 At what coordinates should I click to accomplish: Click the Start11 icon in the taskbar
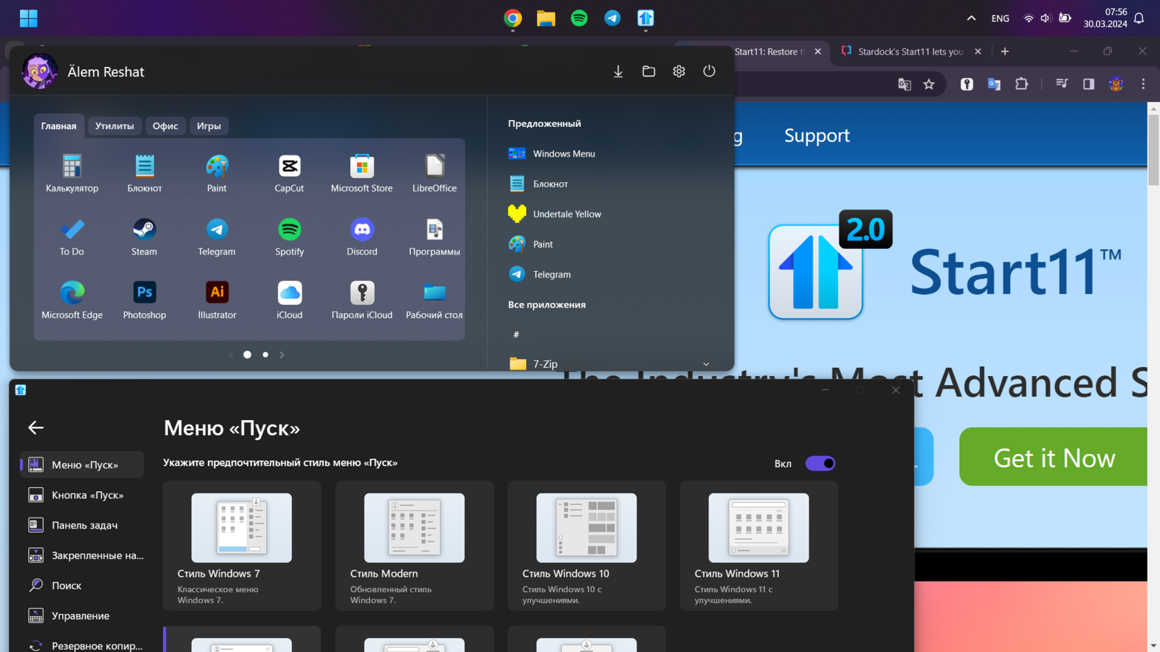click(x=646, y=18)
